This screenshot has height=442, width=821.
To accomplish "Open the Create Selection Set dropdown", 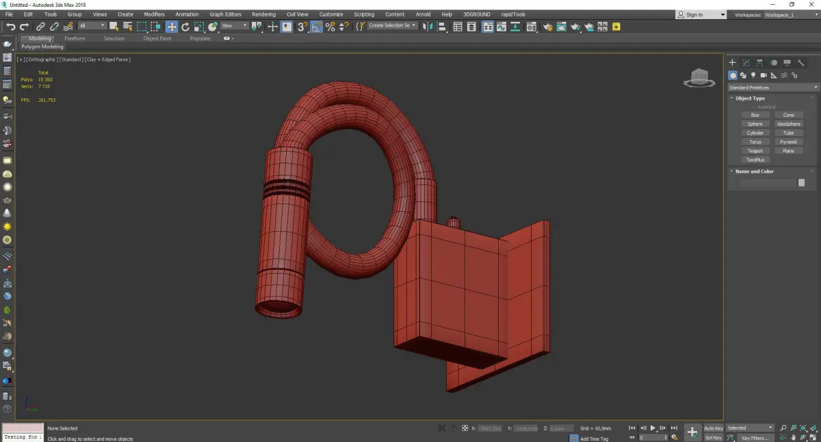I will [392, 25].
